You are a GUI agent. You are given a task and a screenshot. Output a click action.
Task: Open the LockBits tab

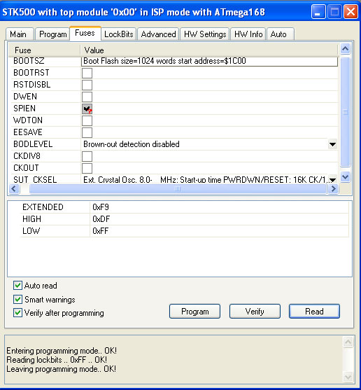click(x=118, y=34)
